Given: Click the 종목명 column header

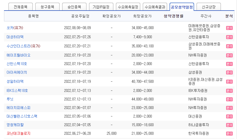Looking at the screenshot, I should pos(33,16).
